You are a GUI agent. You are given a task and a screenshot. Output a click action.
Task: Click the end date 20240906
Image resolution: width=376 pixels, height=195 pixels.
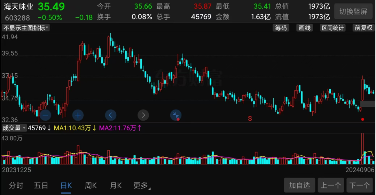pyautogui.click(x=360, y=170)
